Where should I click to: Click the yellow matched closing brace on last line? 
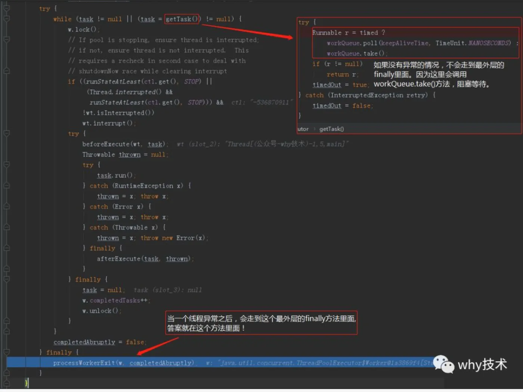tap(26, 383)
